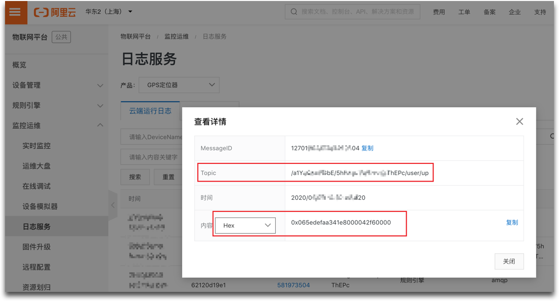Click the 公共 instance tag

[x=61, y=37]
